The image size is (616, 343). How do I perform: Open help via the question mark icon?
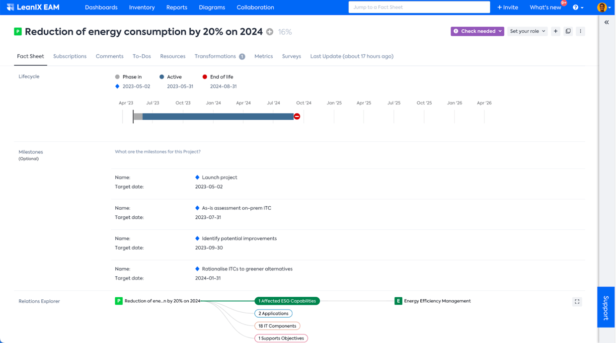[575, 7]
